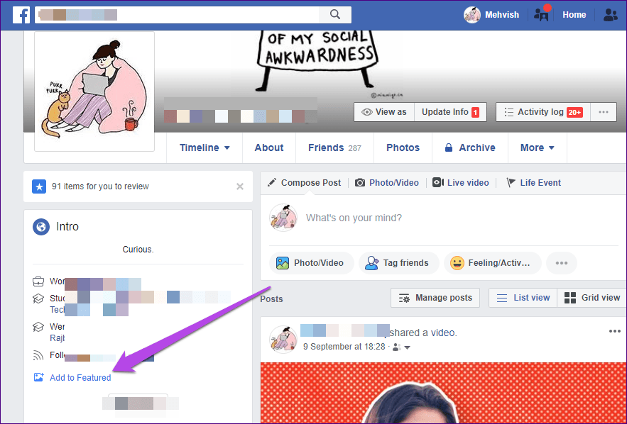The width and height of the screenshot is (627, 424).
Task: Click the Intro globe icon
Action: pyautogui.click(x=41, y=227)
